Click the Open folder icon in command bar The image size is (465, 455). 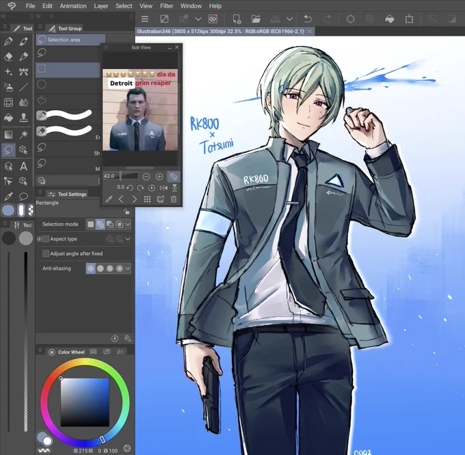coord(256,19)
